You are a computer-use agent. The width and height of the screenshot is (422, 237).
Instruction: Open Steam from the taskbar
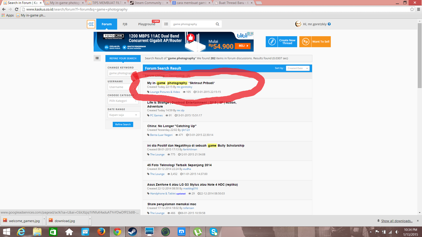[x=133, y=232]
